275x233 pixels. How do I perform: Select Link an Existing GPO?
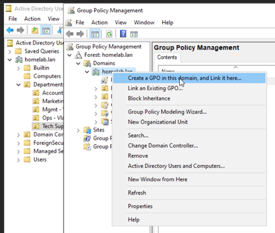189,88
